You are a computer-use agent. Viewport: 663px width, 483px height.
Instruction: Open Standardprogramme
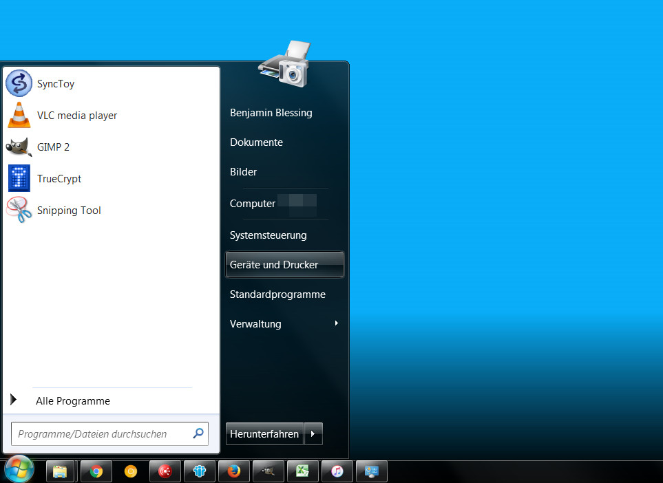(277, 294)
